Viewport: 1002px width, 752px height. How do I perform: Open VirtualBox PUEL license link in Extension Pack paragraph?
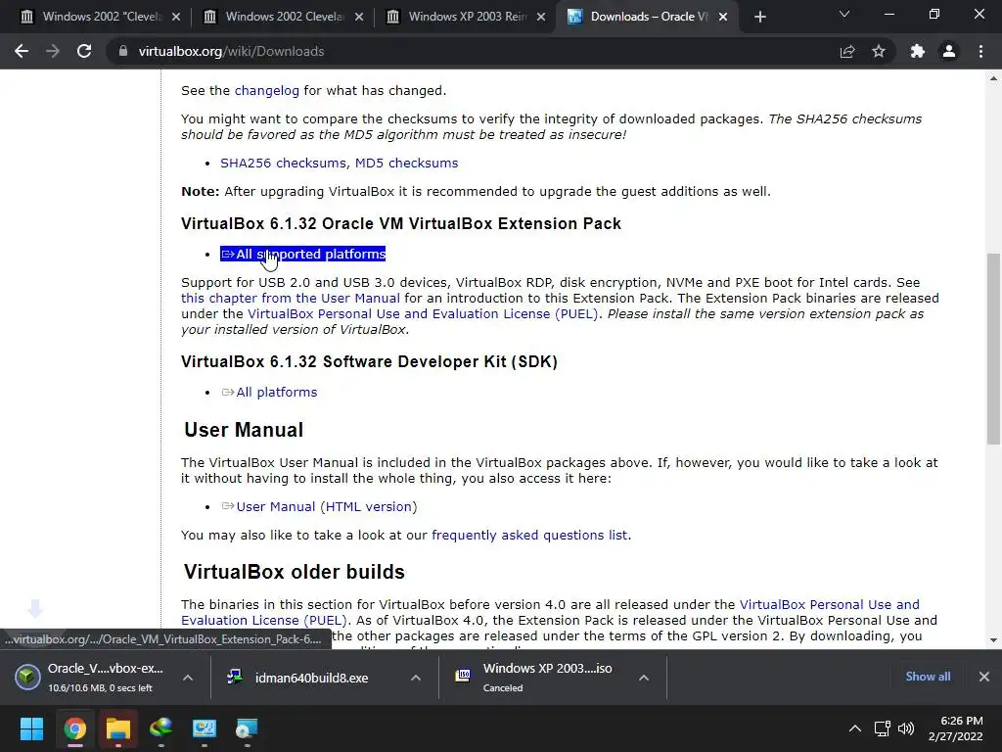423,314
